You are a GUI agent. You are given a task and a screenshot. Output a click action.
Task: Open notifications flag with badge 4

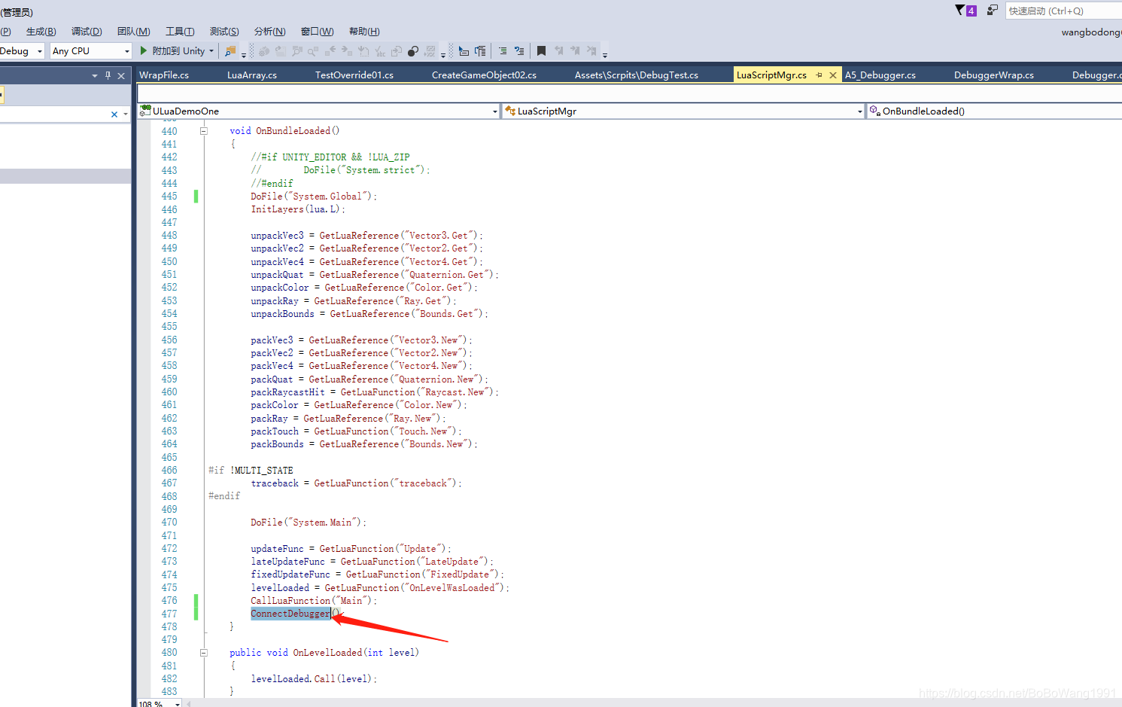965,10
